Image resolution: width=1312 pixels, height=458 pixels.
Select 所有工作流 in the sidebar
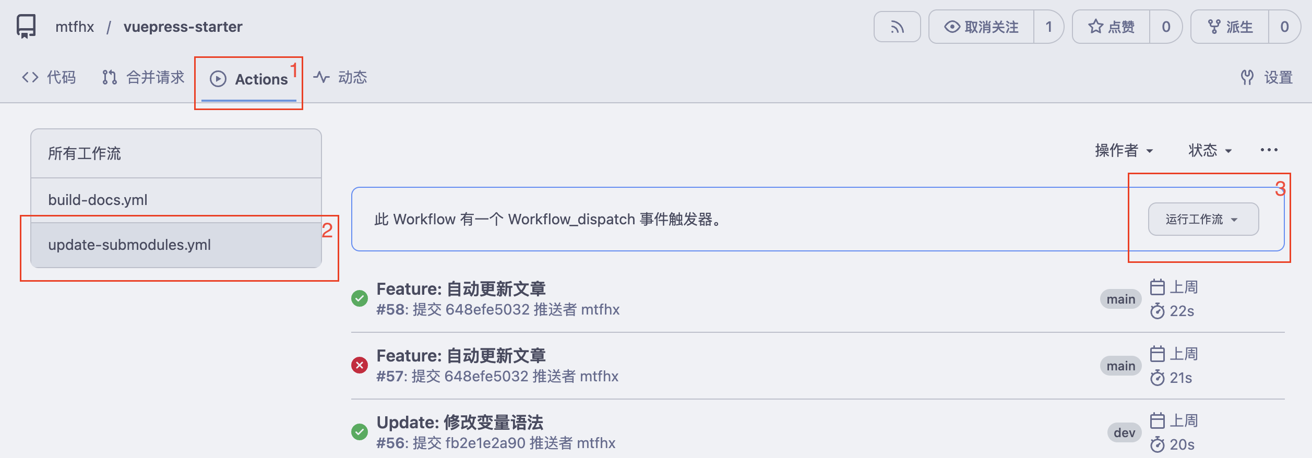coord(85,153)
